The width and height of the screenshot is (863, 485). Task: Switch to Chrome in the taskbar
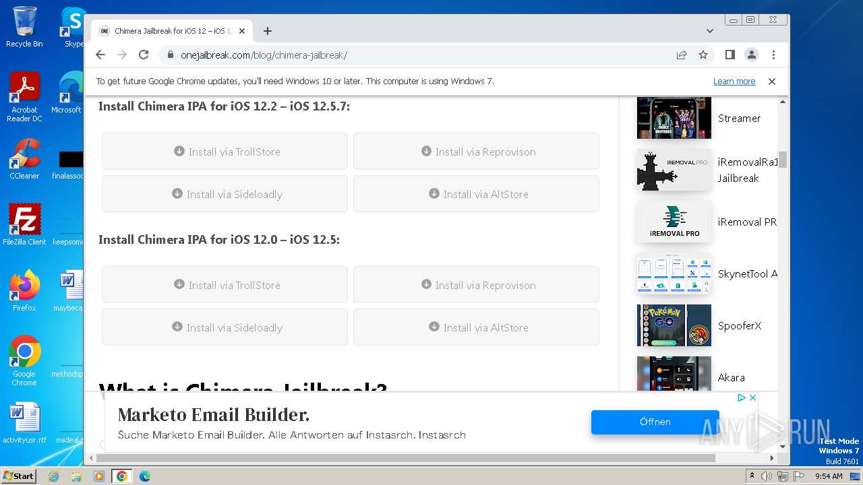pos(122,476)
